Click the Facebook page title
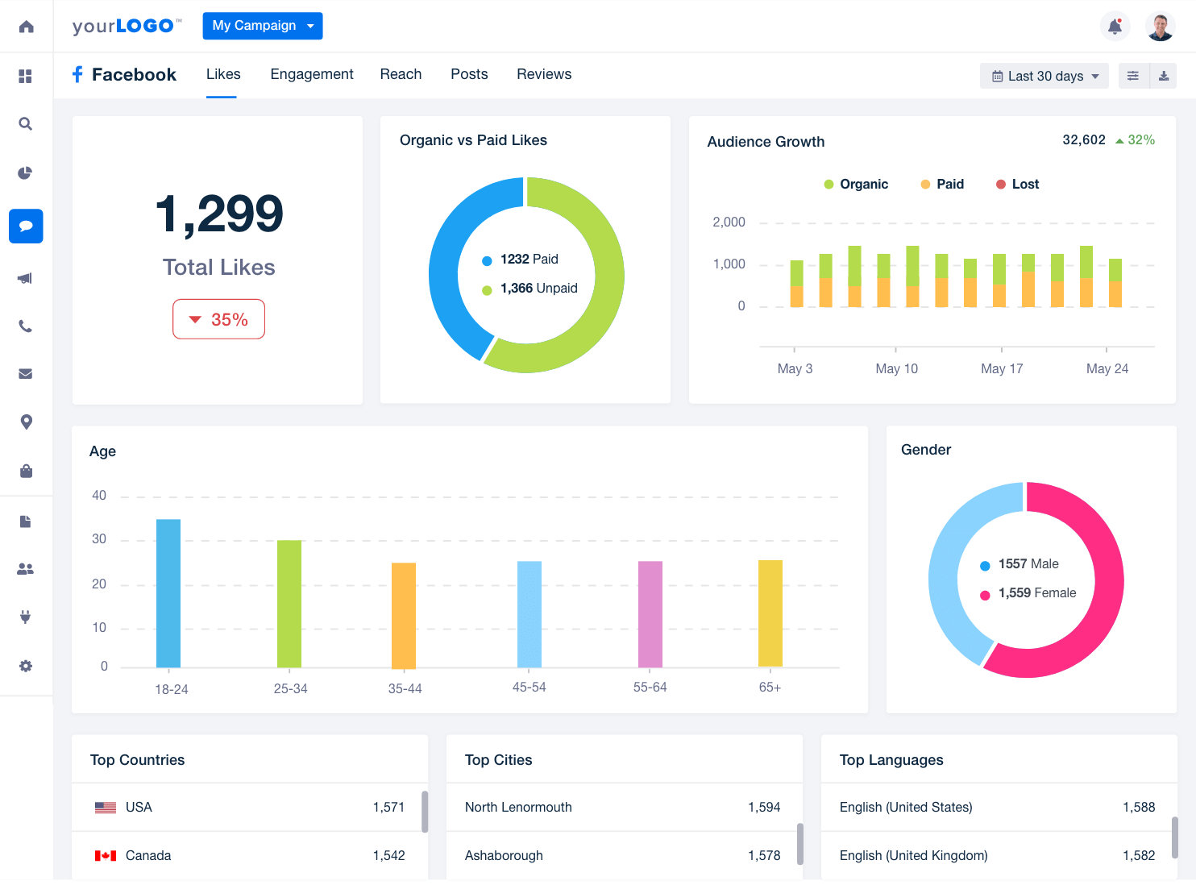 [134, 75]
